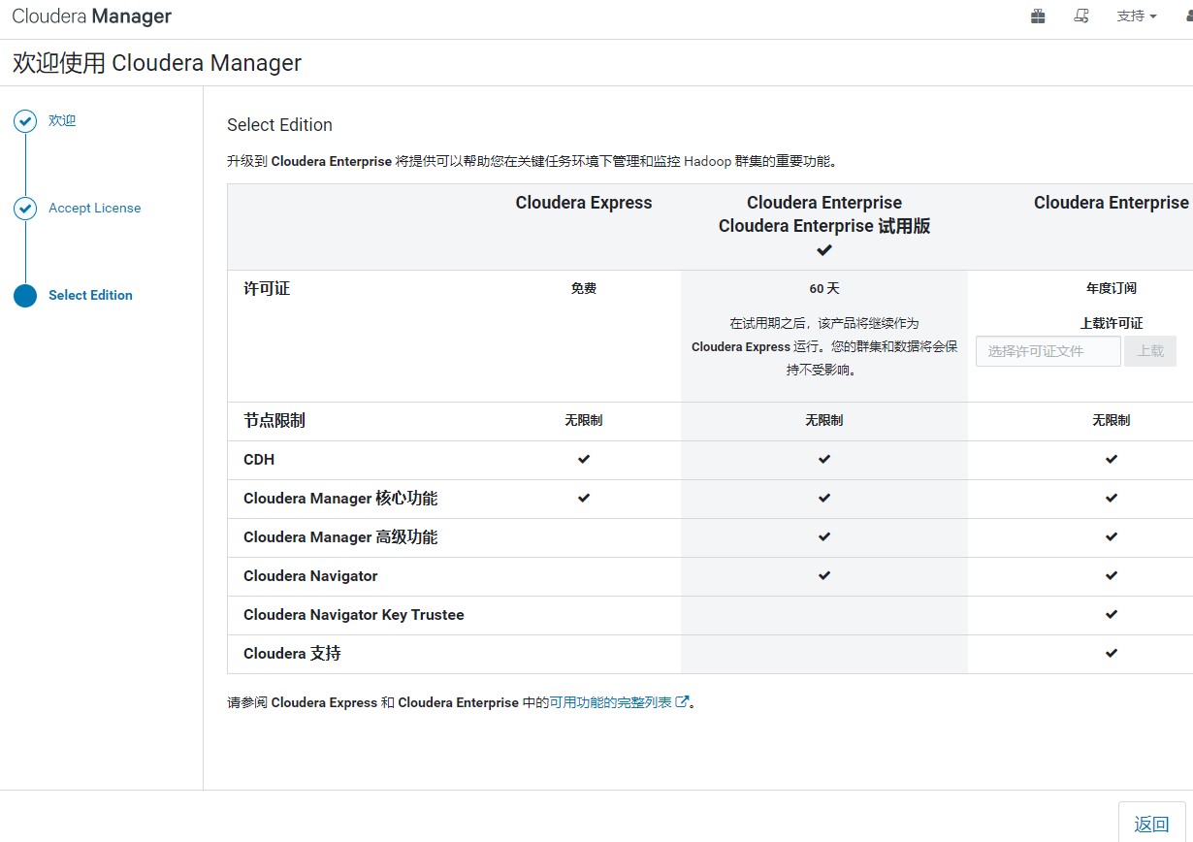The image size is (1193, 842).
Task: Go to the Accept License step label
Action: point(95,209)
